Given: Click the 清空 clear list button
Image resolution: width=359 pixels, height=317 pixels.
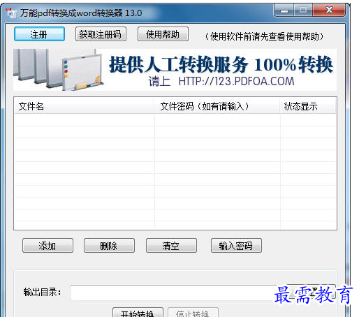Looking at the screenshot, I should point(171,246).
